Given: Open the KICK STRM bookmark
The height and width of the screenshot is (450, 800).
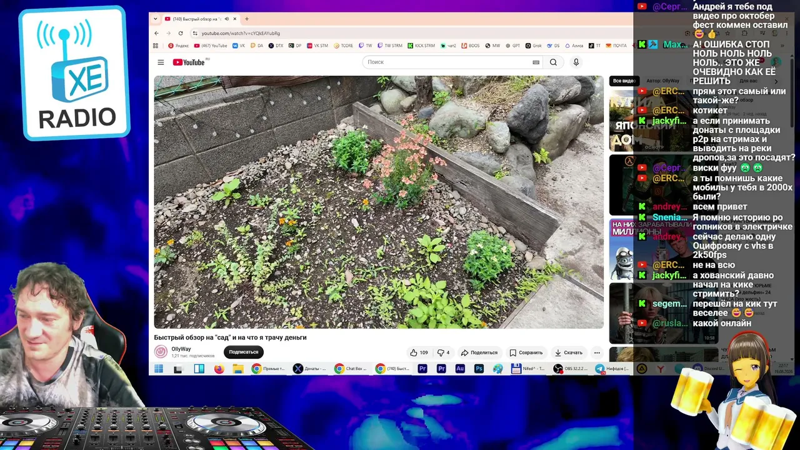Looking at the screenshot, I should 421,46.
